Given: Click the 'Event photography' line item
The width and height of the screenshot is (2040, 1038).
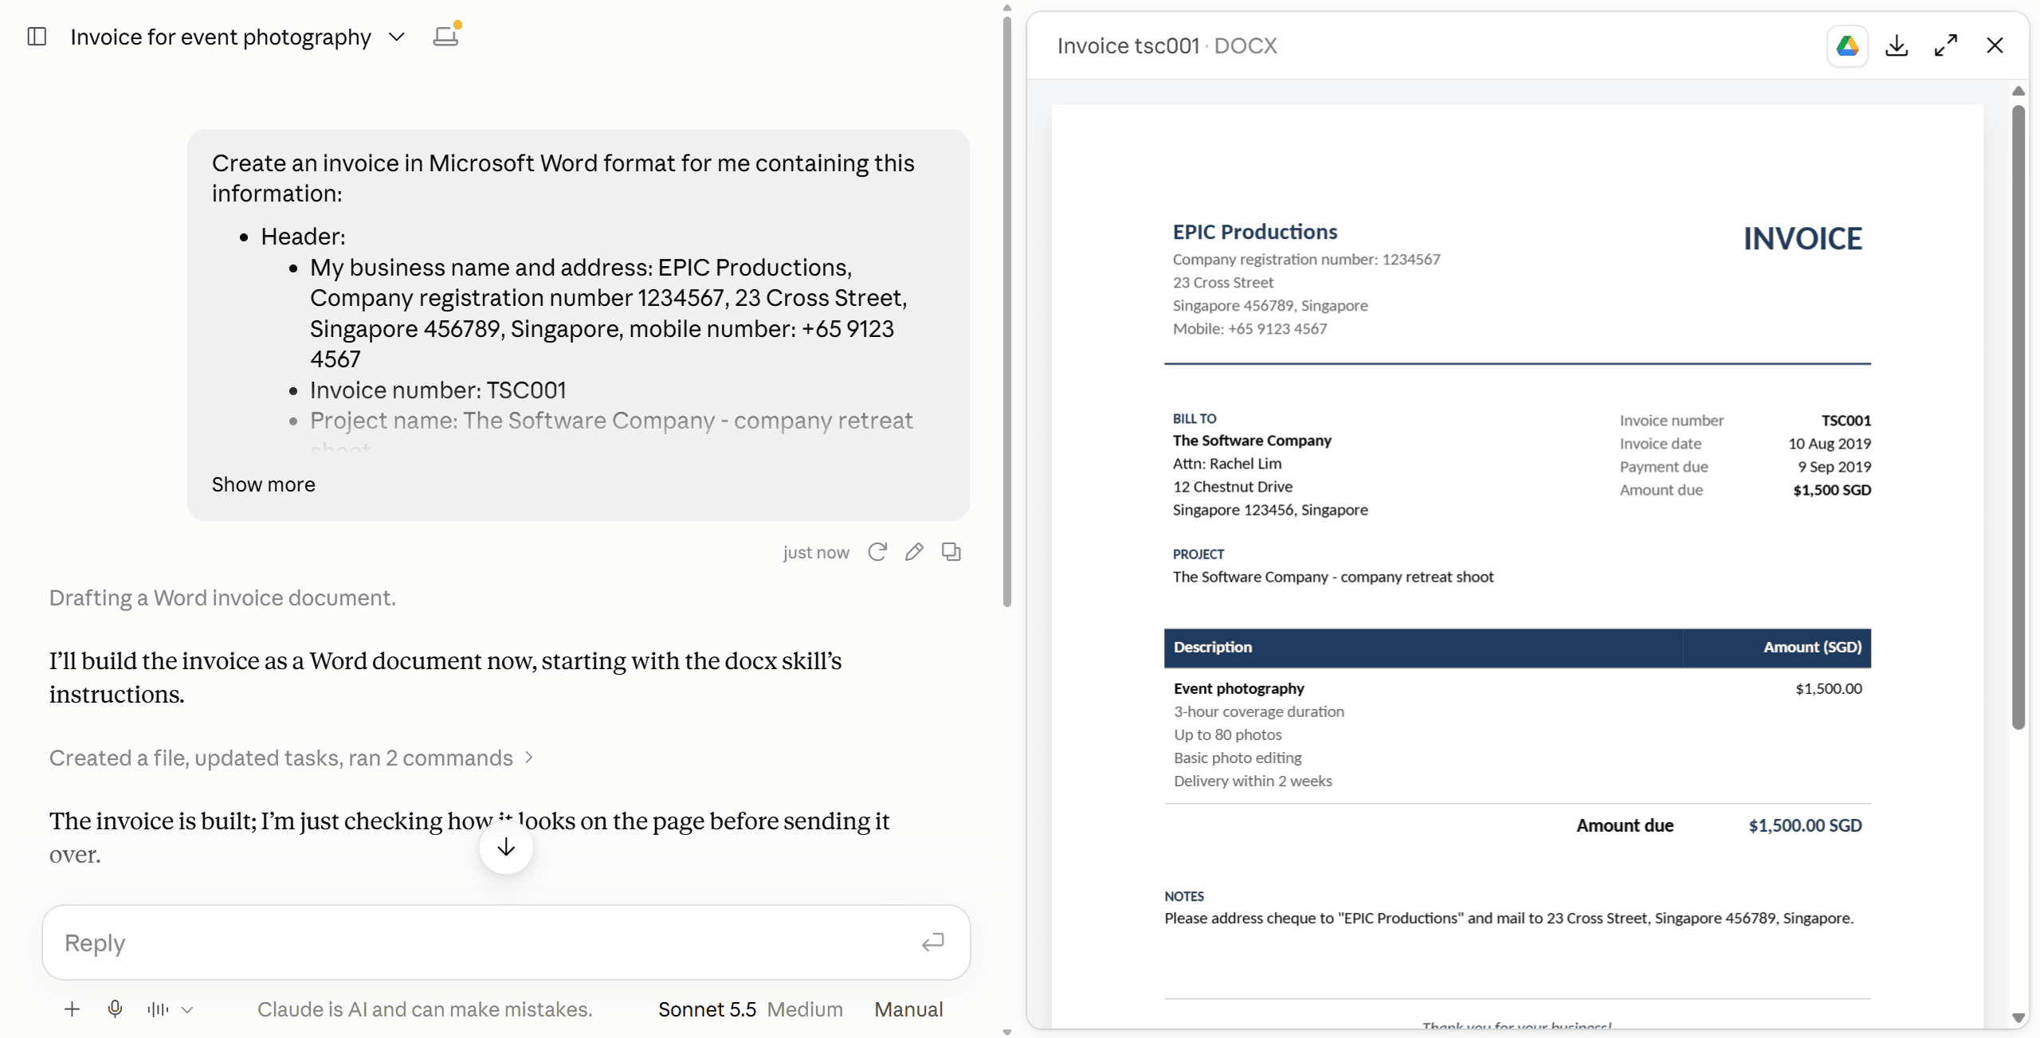Looking at the screenshot, I should pos(1238,688).
